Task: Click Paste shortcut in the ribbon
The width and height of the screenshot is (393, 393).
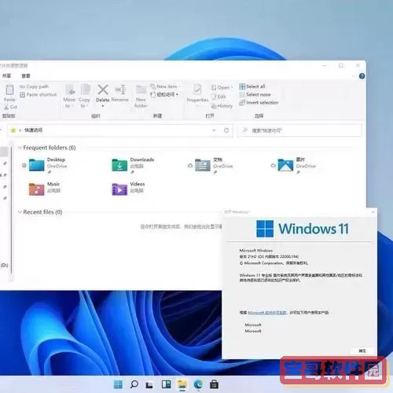Action: (39, 94)
